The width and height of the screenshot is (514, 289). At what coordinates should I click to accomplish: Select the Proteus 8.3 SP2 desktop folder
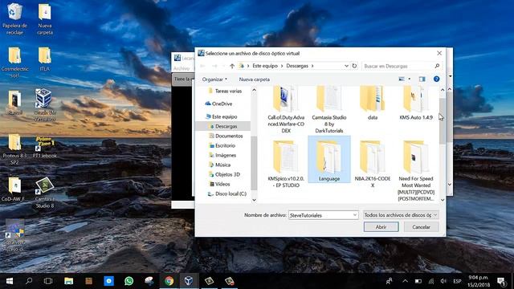pyautogui.click(x=14, y=150)
